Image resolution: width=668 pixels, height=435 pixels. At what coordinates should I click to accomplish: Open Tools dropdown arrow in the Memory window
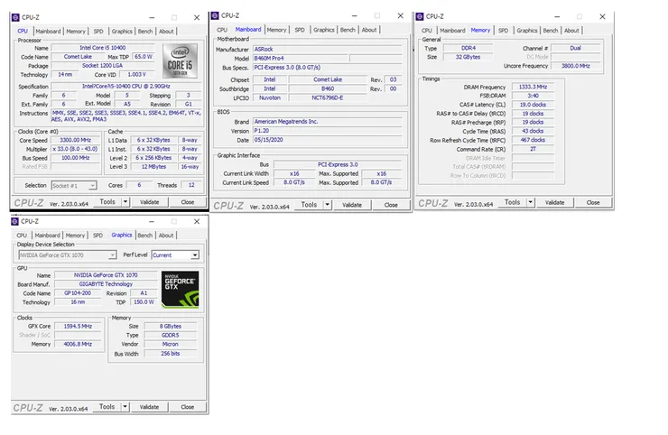point(531,202)
